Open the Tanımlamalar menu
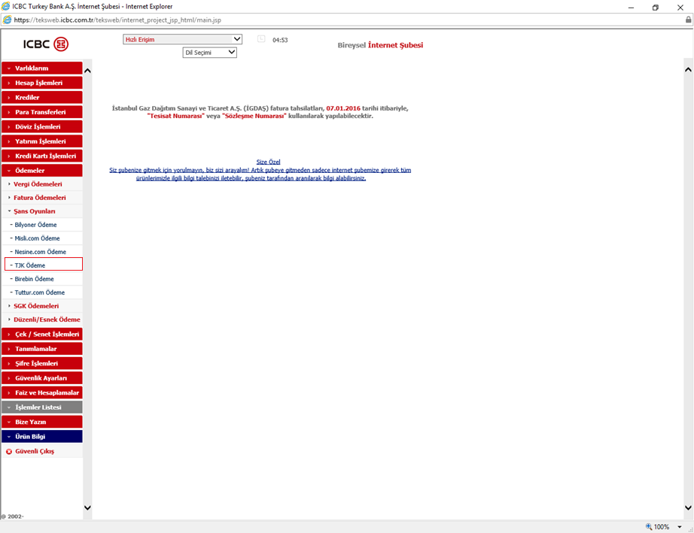Image resolution: width=694 pixels, height=533 pixels. (x=42, y=349)
